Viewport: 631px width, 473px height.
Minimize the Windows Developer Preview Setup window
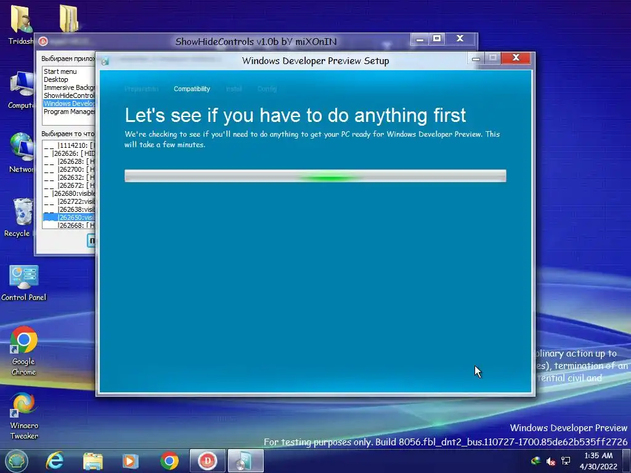[x=476, y=59]
